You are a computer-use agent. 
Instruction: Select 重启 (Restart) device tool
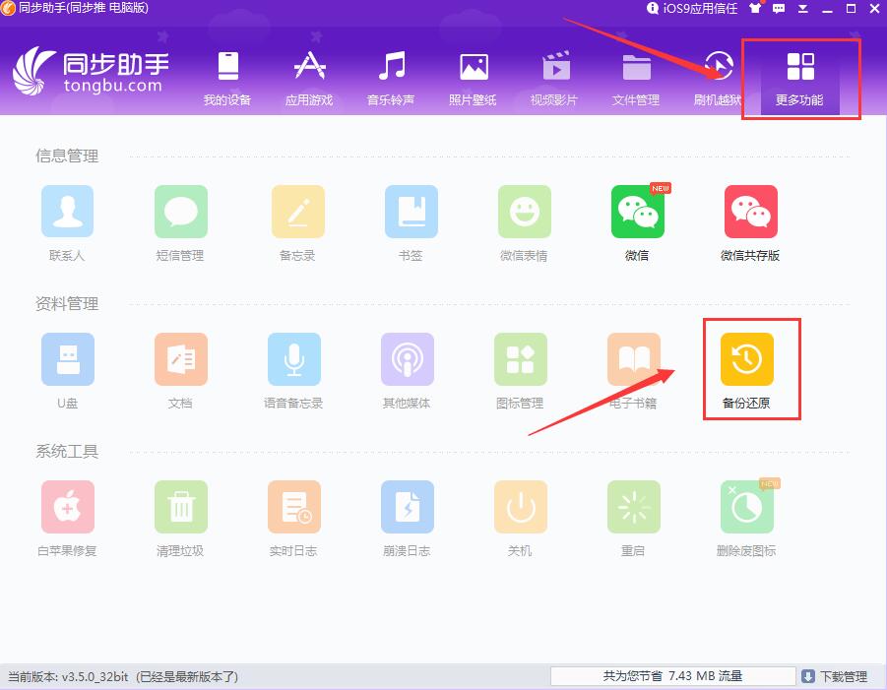(633, 506)
